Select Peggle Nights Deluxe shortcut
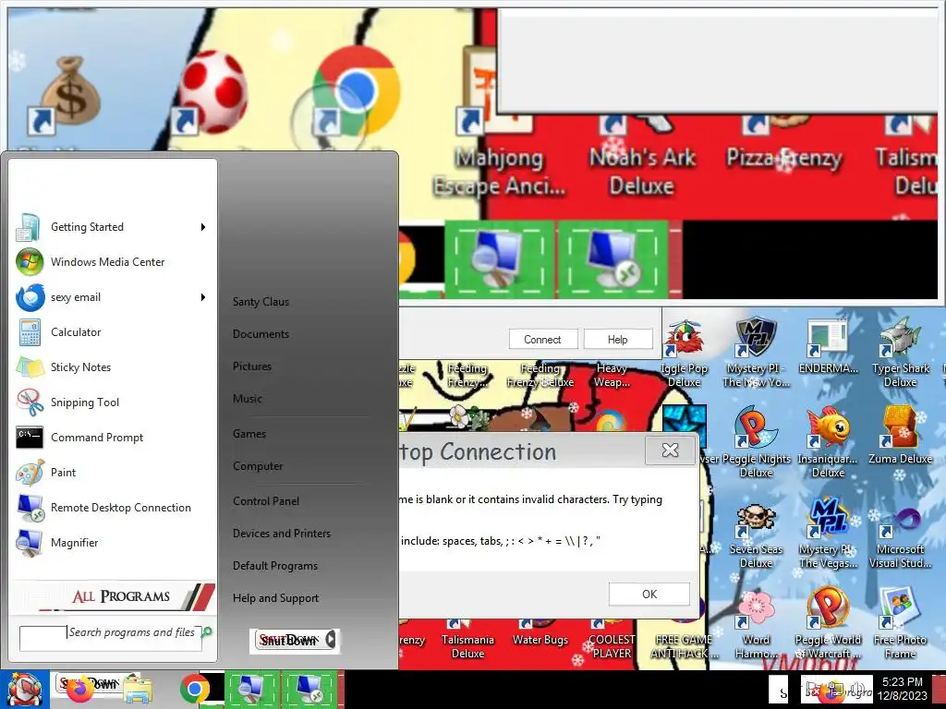The image size is (946, 709). coord(756,443)
